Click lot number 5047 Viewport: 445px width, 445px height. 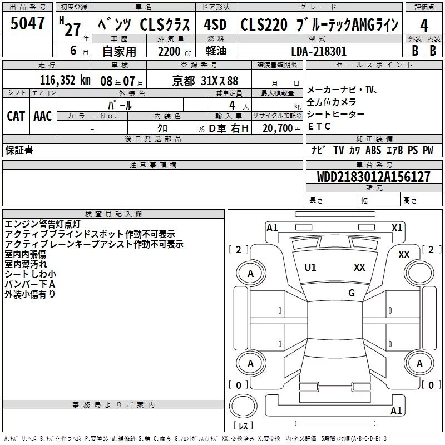pyautogui.click(x=27, y=23)
